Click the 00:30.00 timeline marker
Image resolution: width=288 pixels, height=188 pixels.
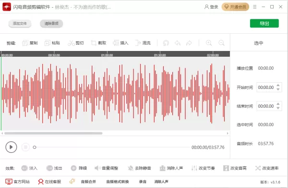pos(54,55)
